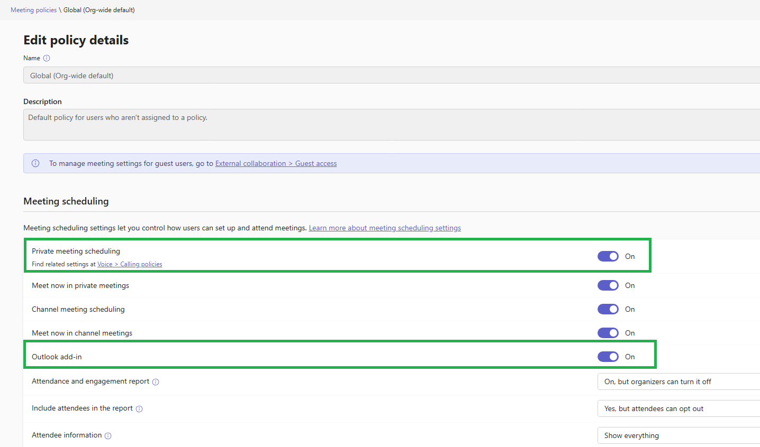Click the Private meeting scheduling label
Screen dimensions: 760x447
pos(76,251)
